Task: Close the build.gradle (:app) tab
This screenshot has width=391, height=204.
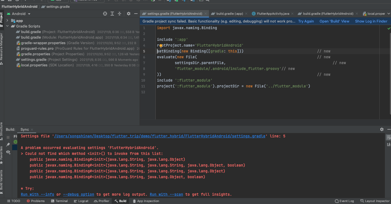Action: click(x=246, y=14)
